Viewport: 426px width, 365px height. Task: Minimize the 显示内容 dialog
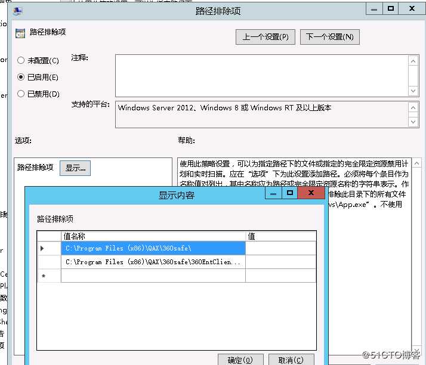[273, 193]
